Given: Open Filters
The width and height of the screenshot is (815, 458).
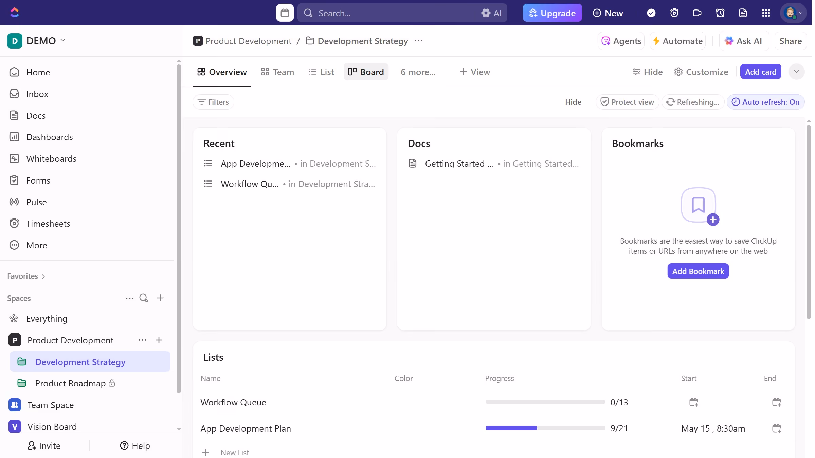Looking at the screenshot, I should (213, 102).
